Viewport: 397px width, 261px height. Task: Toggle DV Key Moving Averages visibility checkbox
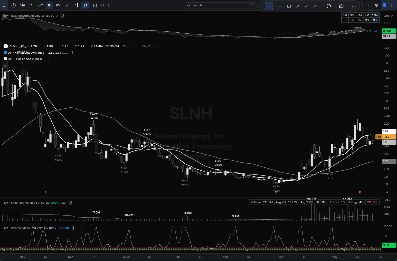coord(5,53)
